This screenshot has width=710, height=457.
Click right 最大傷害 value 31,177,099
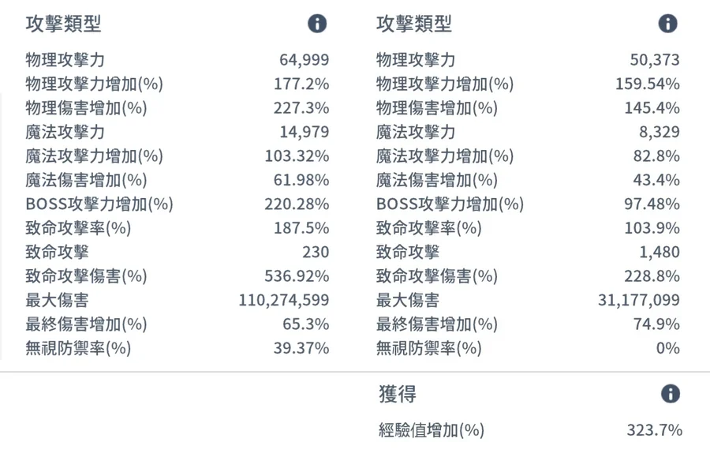639,300
